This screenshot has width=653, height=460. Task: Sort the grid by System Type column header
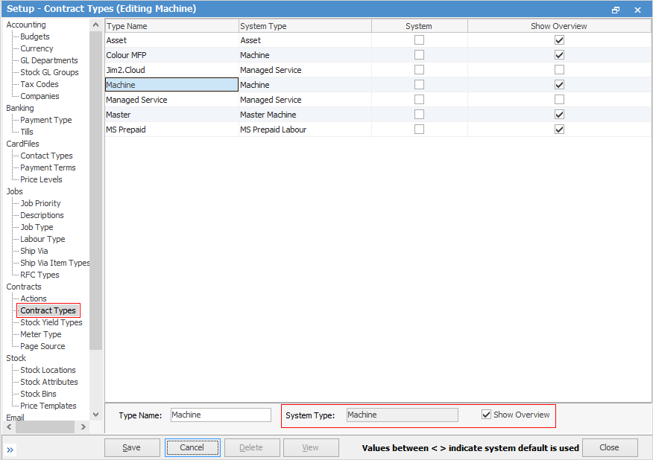[304, 26]
